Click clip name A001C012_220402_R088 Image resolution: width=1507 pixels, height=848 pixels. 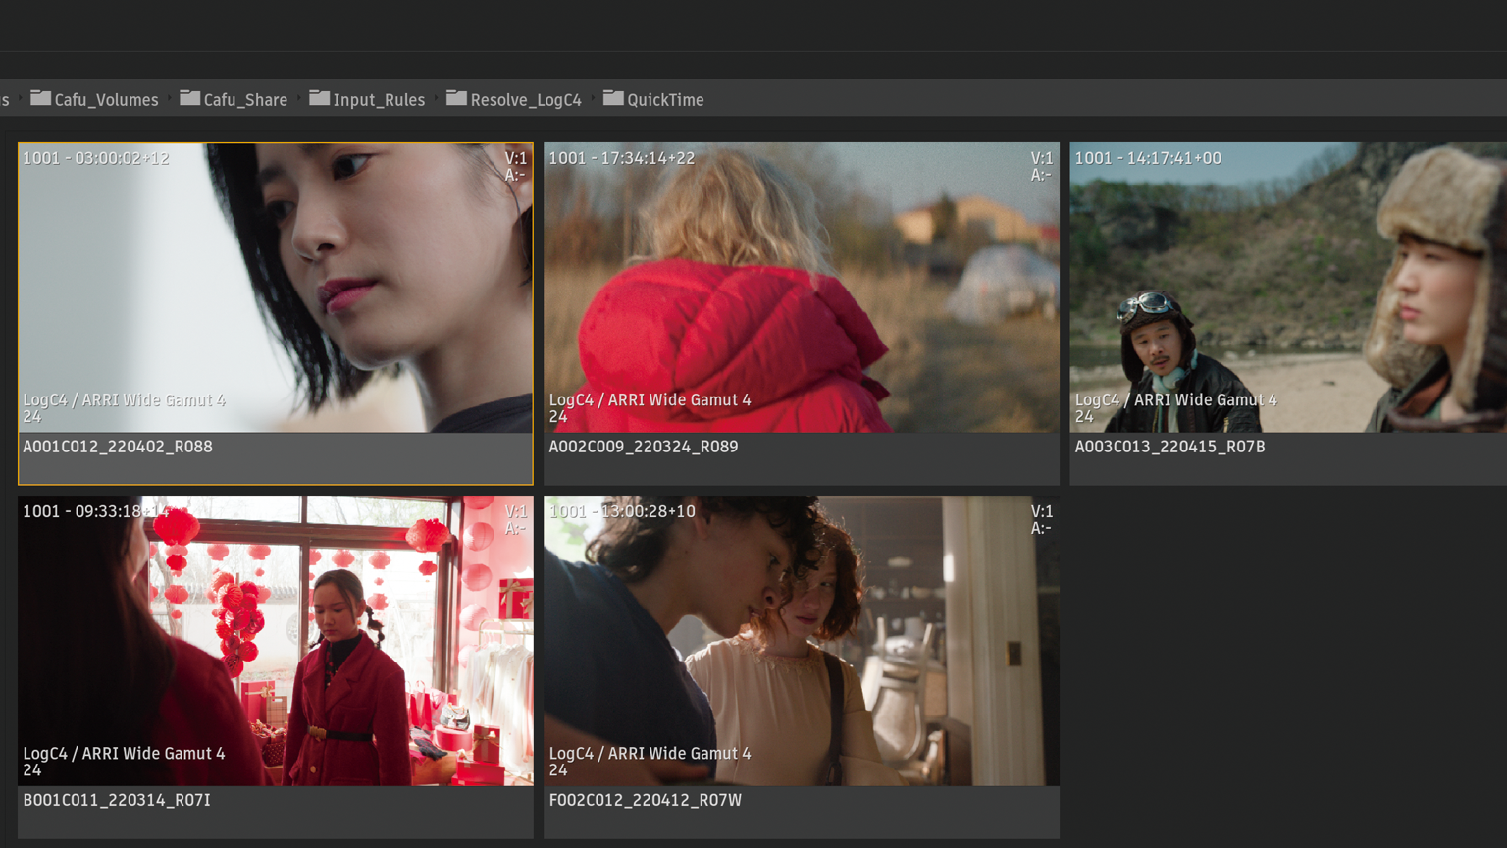(118, 447)
